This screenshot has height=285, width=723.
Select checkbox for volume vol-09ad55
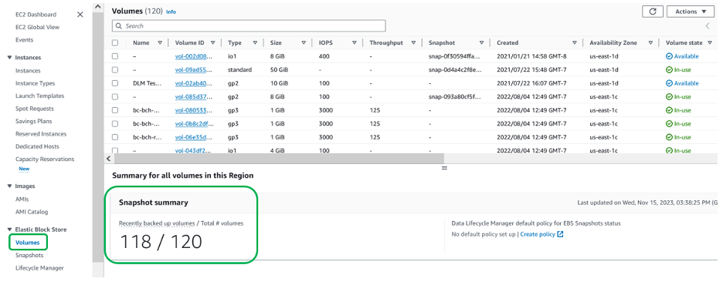click(115, 70)
